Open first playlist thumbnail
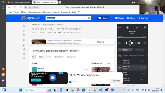This screenshot has height=93, width=165. (101, 70)
